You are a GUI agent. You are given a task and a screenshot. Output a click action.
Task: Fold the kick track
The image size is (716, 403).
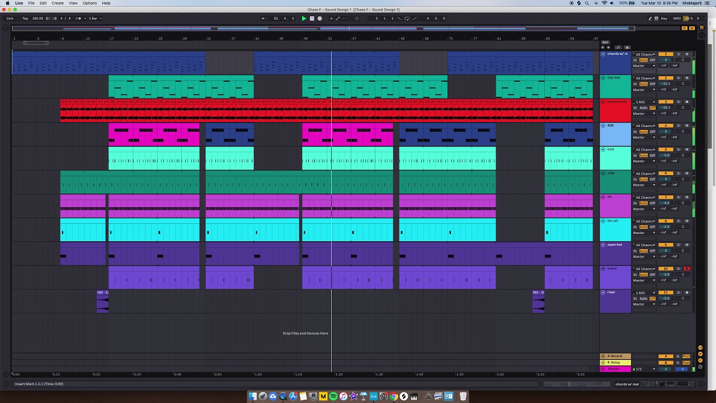click(x=603, y=149)
